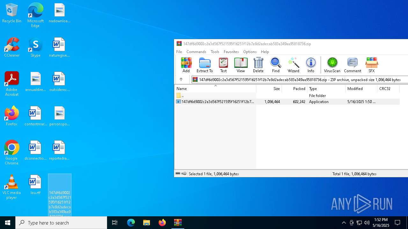408x229 pixels.
Task: Sort by the Packed column header
Action: [x=295, y=89]
